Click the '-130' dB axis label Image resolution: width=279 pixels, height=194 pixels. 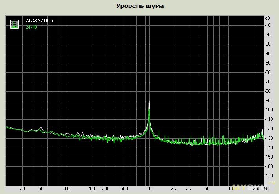point(269,138)
